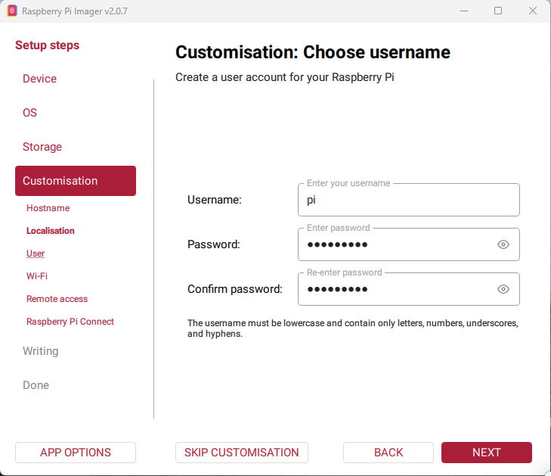Click the User sub-step link
551x476 pixels.
coord(36,254)
